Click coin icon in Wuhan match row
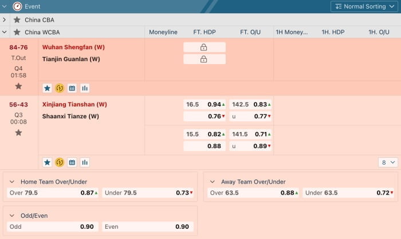 tap(60, 89)
